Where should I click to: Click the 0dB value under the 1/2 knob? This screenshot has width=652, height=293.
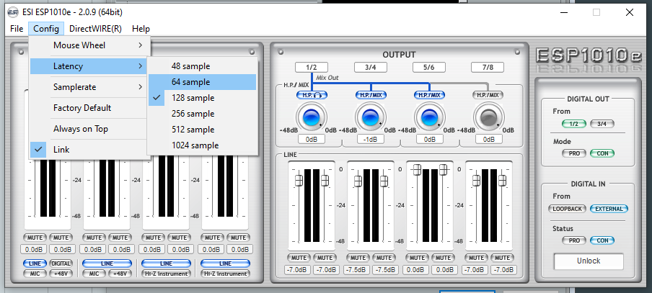pos(312,140)
